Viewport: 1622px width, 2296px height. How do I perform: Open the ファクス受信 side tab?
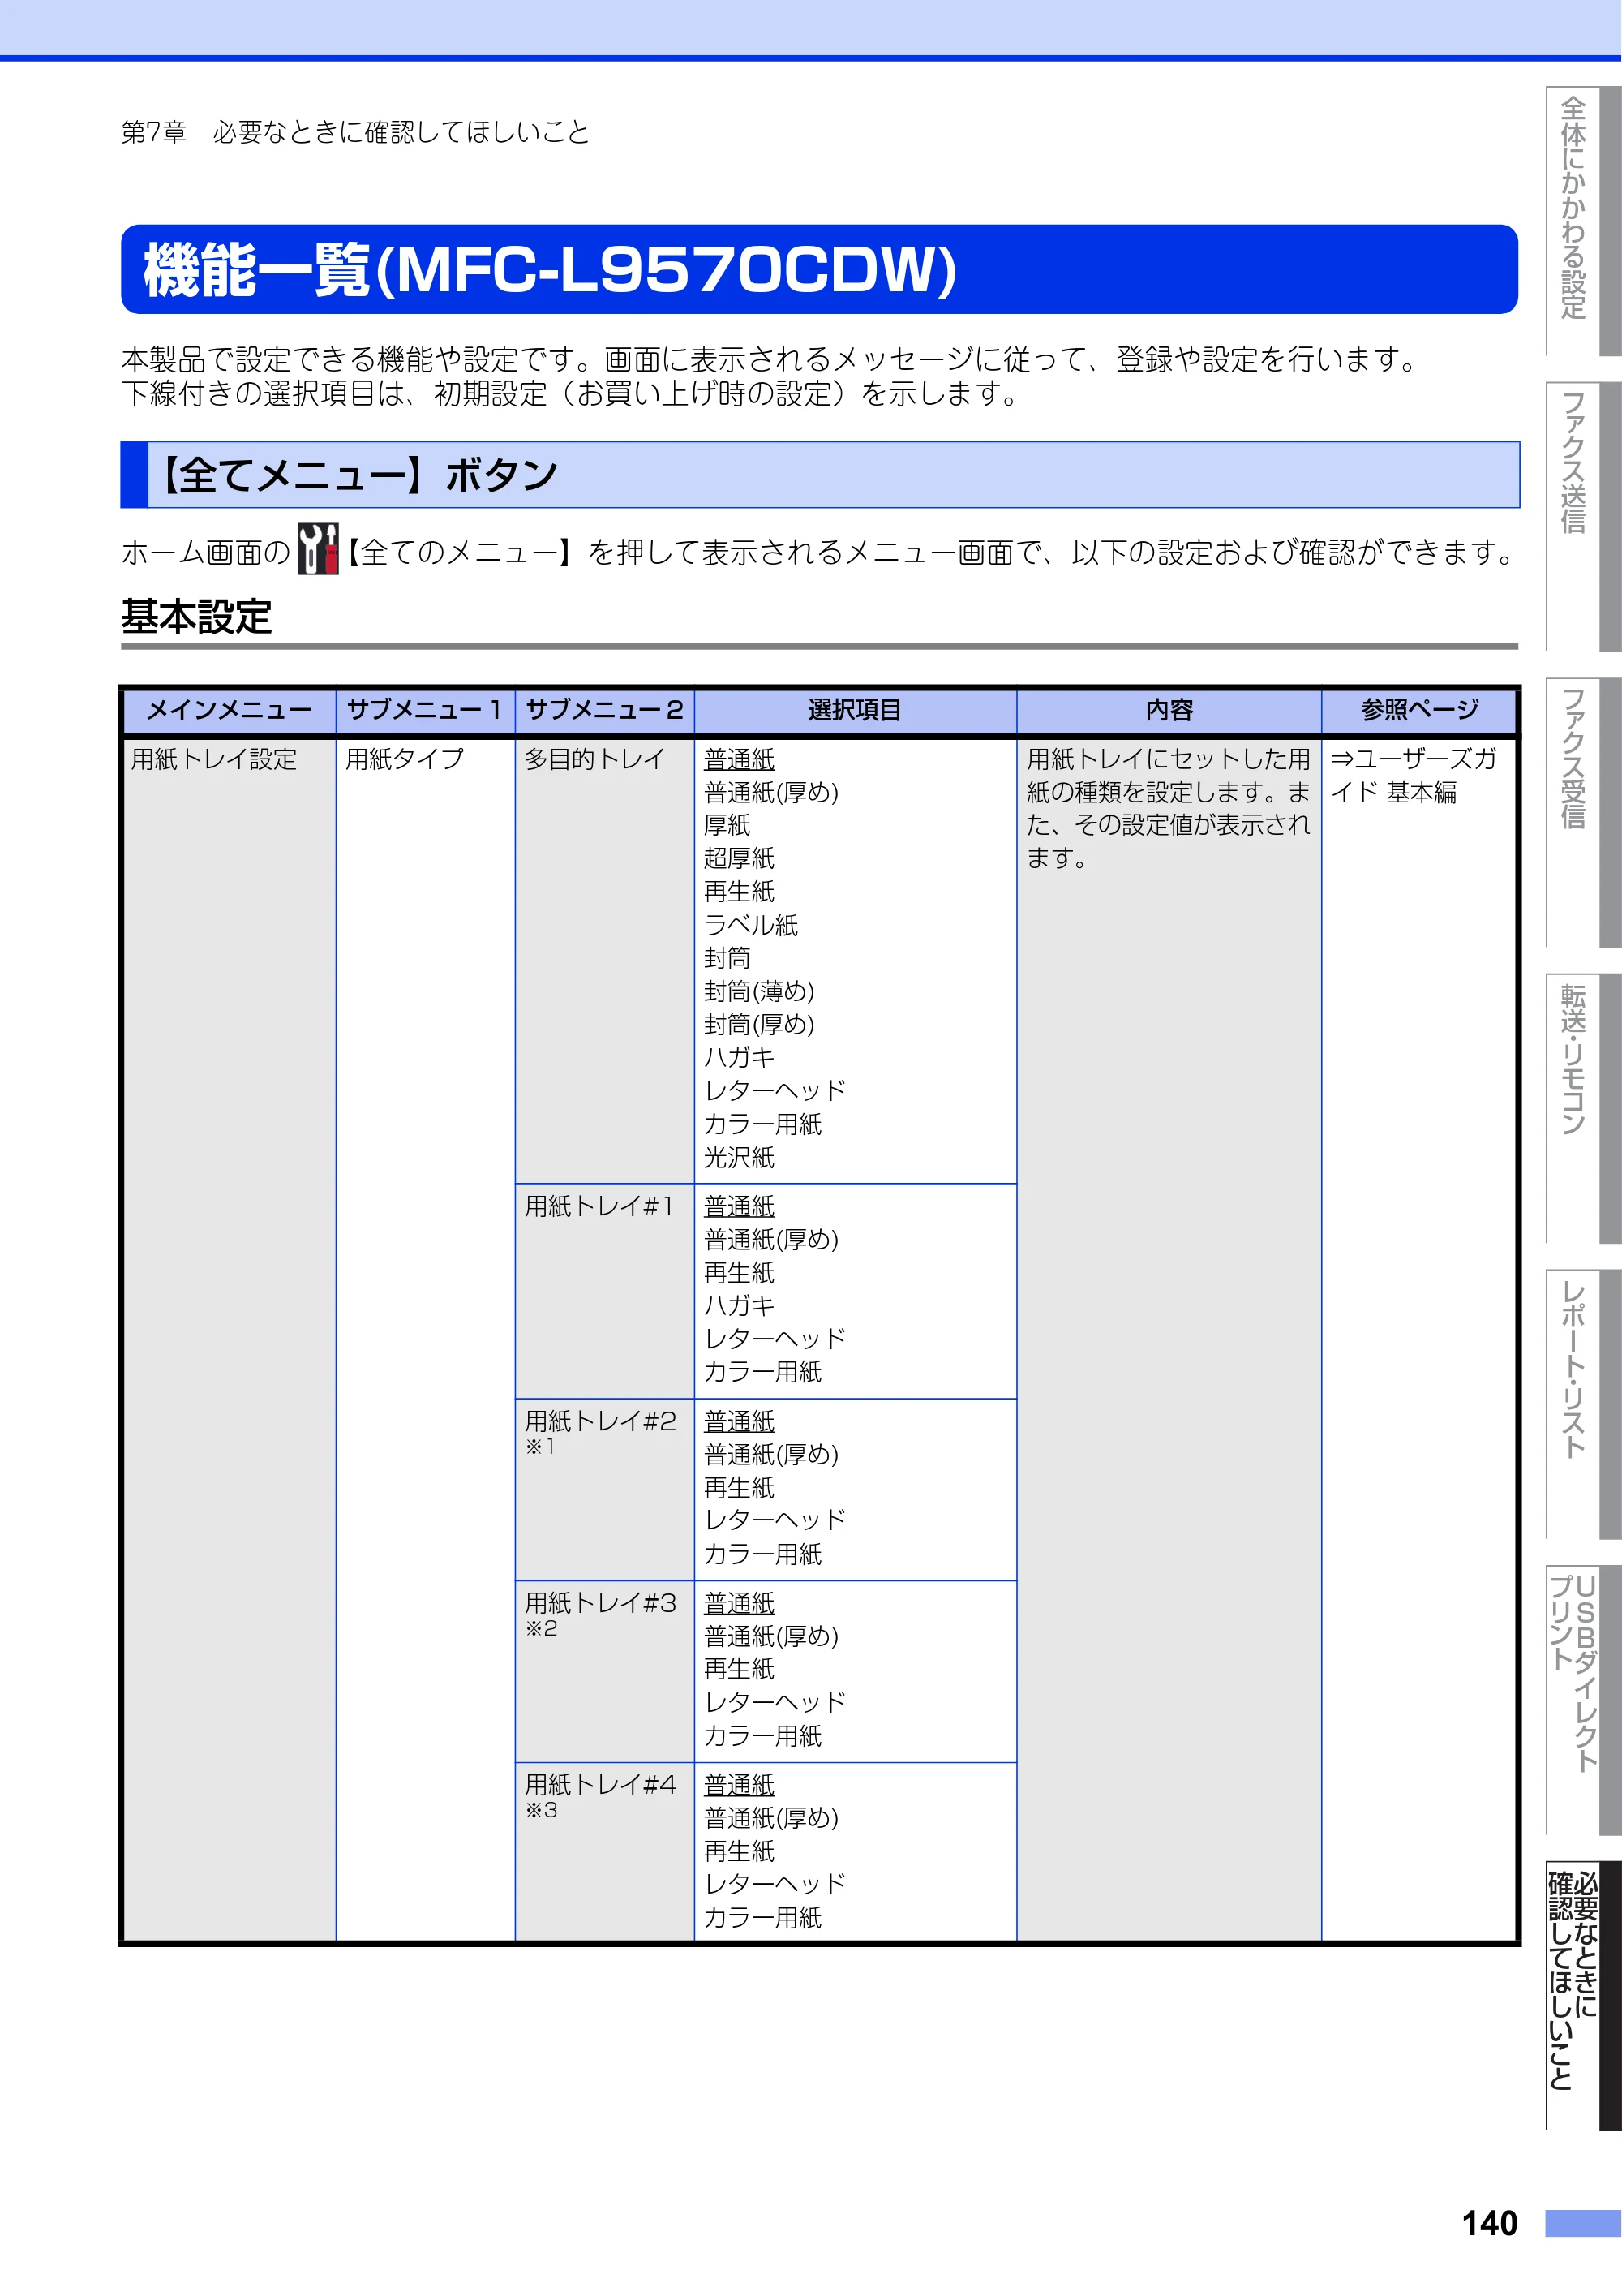click(x=1583, y=812)
